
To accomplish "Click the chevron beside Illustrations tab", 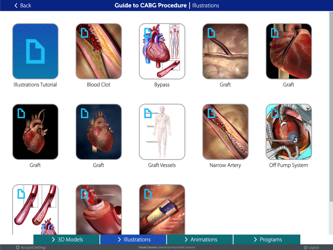I will pyautogui.click(x=119, y=239).
